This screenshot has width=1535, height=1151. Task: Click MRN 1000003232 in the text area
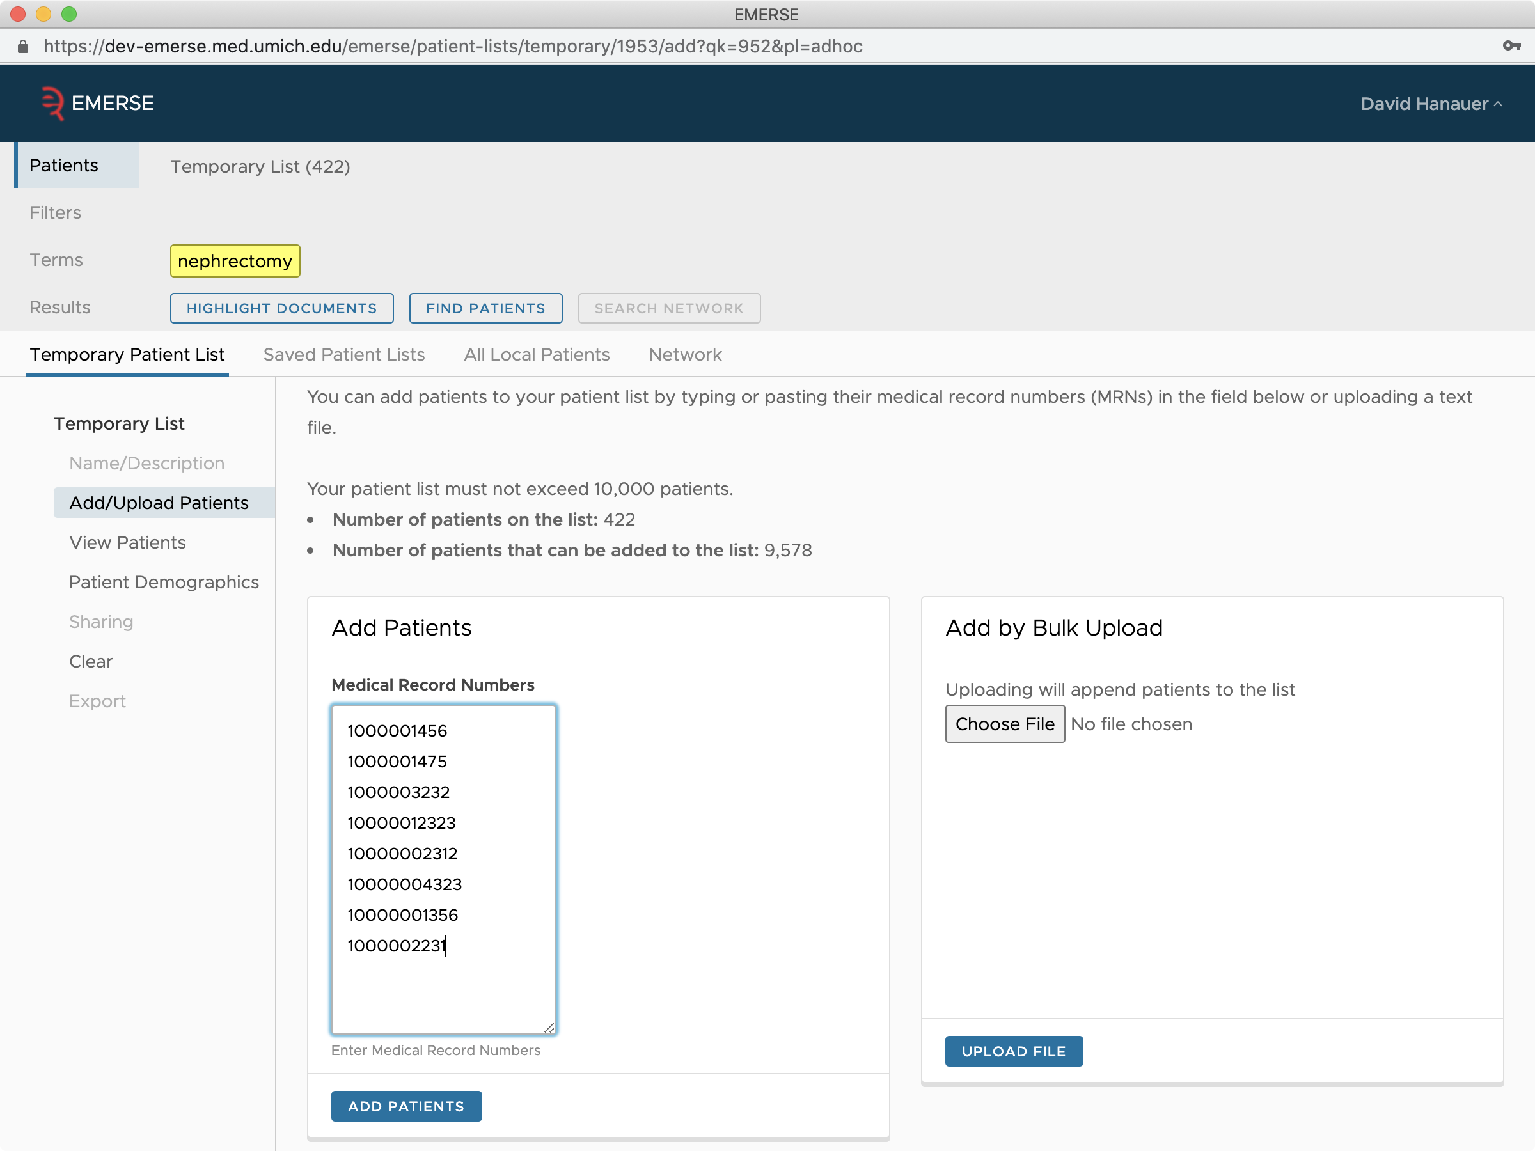[x=399, y=792]
